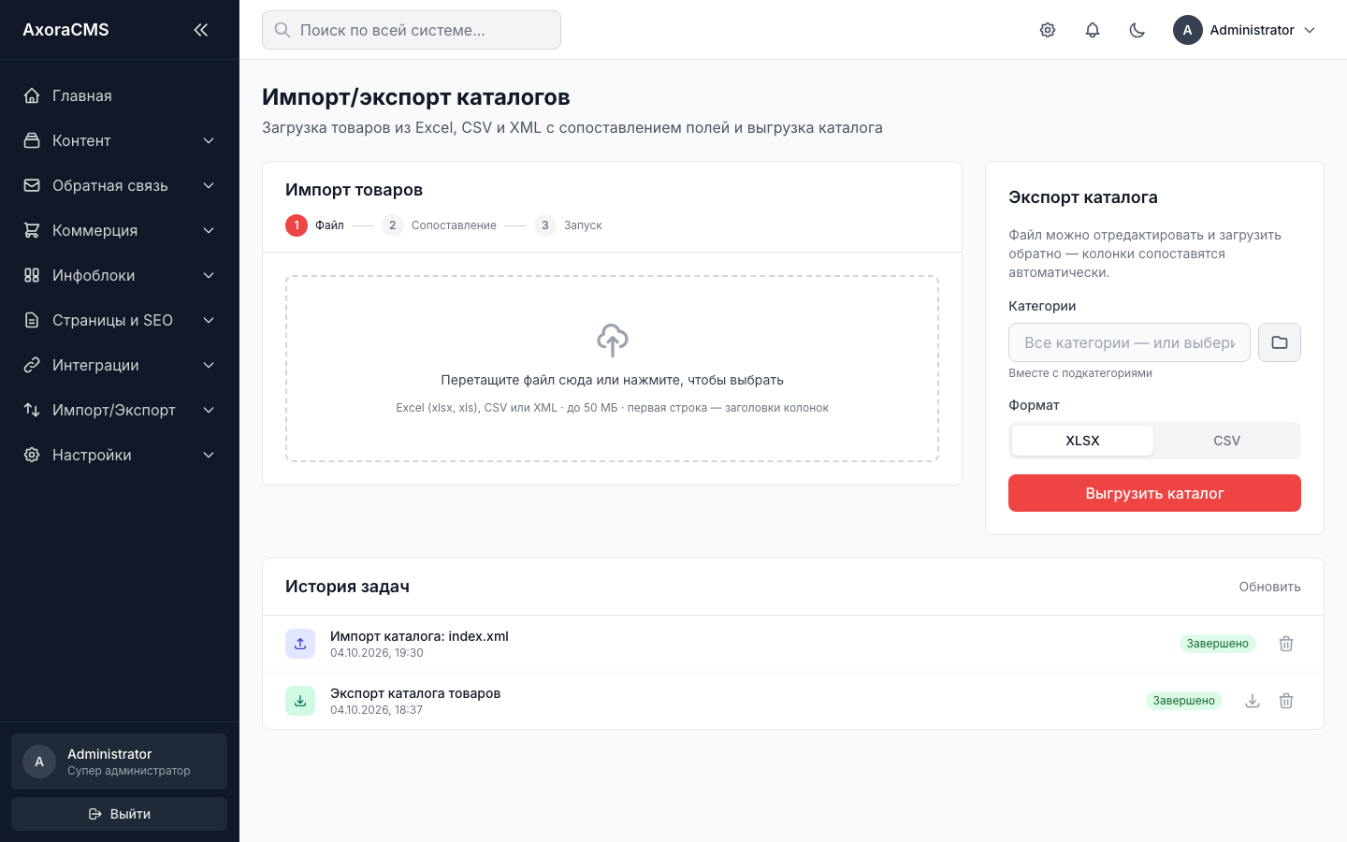Select CSV export format

1226,441
